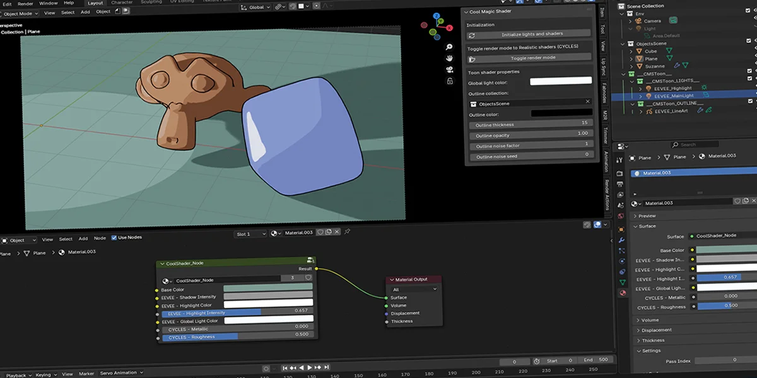Click the Global light color swatch

[560, 80]
